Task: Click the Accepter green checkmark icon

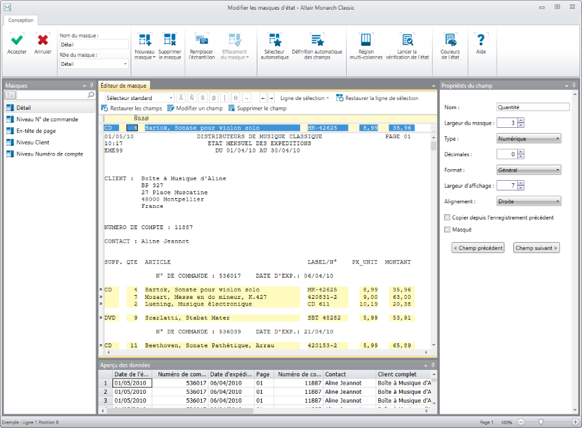Action: [x=16, y=41]
